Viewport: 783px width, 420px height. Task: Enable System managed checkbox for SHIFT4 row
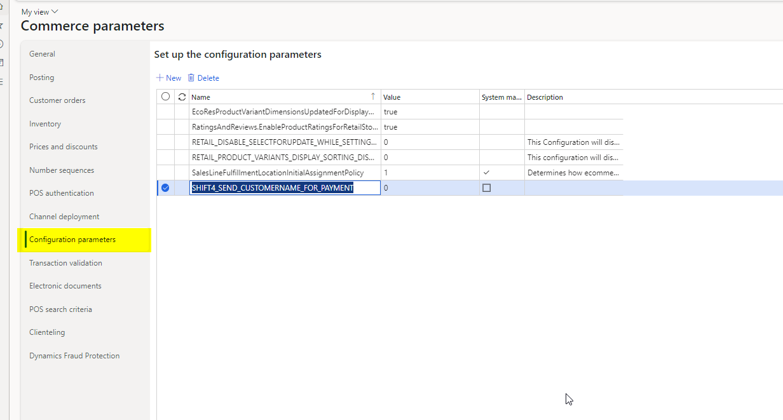pyautogui.click(x=487, y=188)
